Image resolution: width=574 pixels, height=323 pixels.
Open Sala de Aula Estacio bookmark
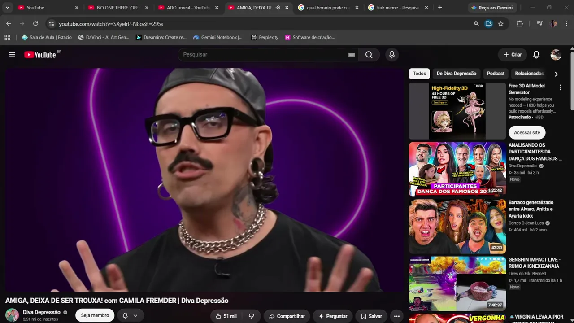pyautogui.click(x=47, y=38)
